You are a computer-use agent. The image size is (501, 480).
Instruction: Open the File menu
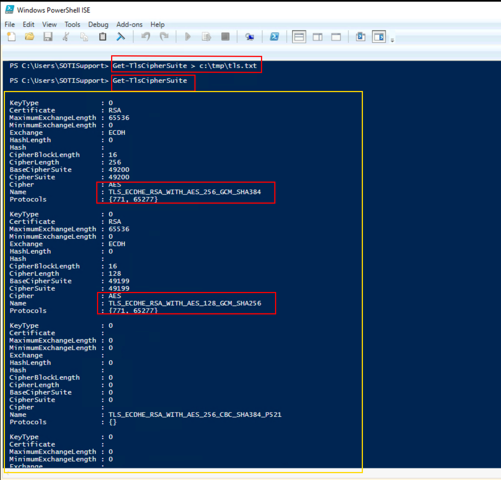[x=10, y=24]
